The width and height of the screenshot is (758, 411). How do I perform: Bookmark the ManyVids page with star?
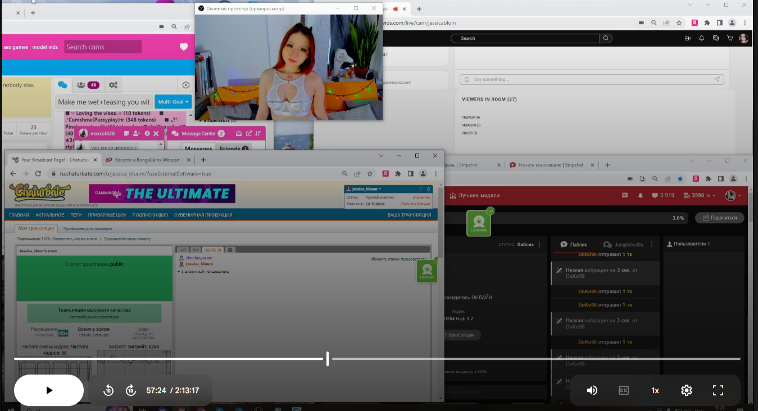(x=679, y=23)
